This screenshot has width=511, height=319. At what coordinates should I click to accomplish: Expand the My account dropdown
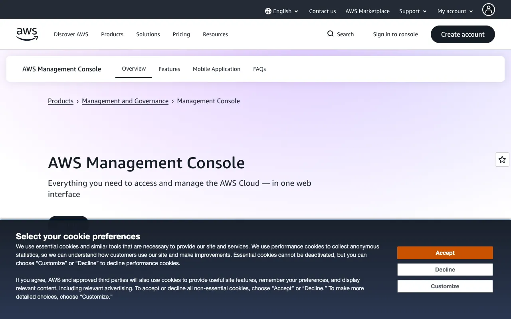[x=455, y=11]
